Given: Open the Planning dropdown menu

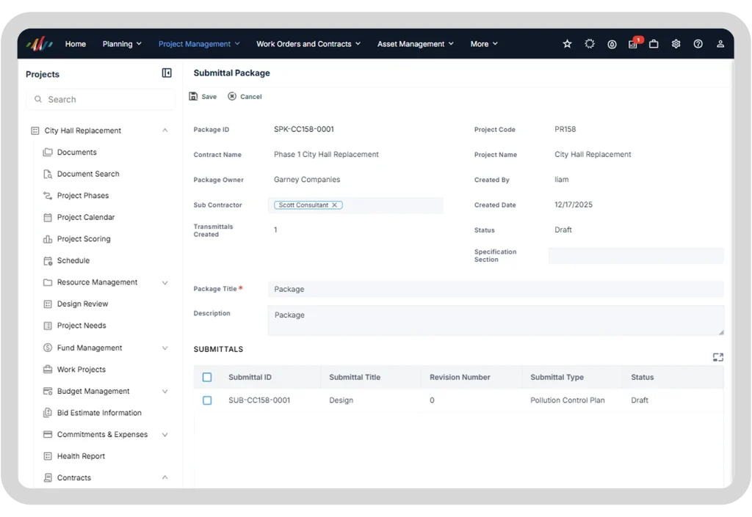Looking at the screenshot, I should (122, 44).
